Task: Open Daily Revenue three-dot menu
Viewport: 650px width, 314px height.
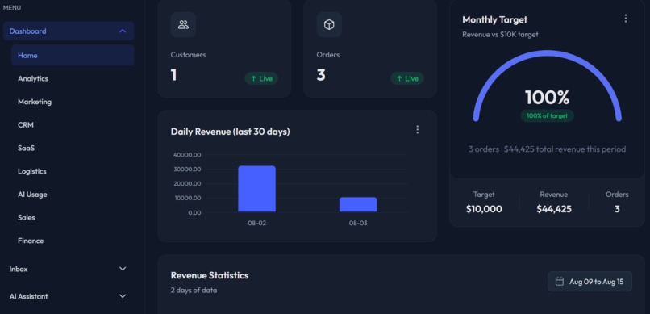Action: 418,130
